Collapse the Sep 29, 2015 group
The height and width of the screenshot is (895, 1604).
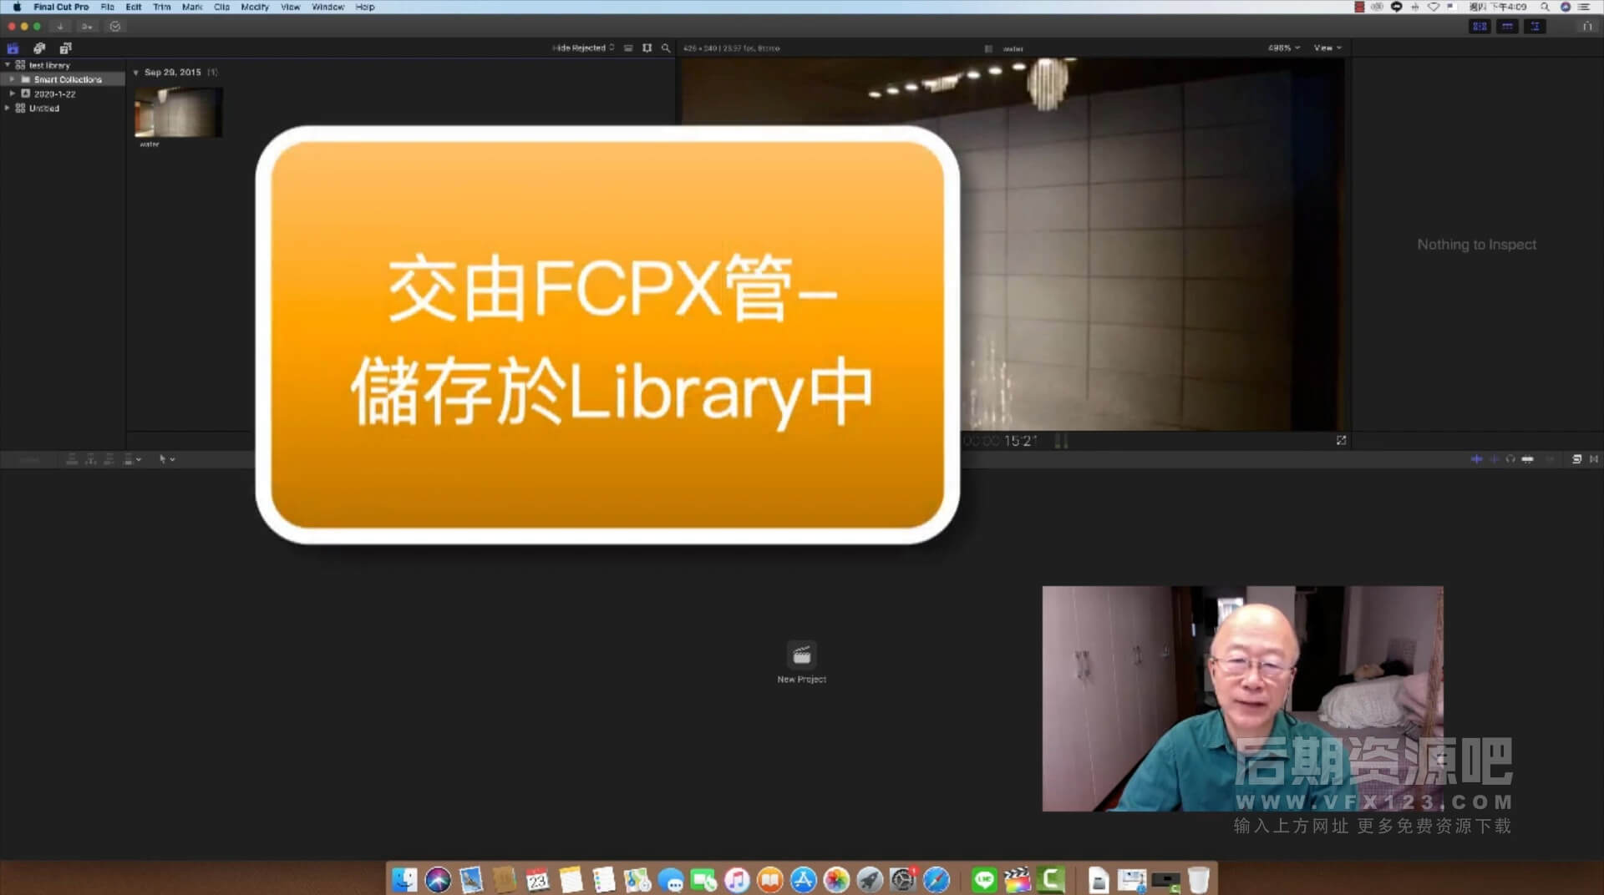click(x=136, y=73)
